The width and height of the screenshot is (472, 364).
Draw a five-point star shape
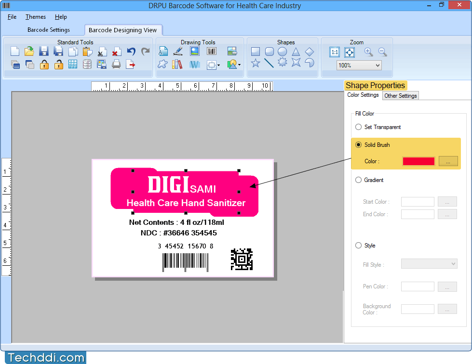(255, 63)
